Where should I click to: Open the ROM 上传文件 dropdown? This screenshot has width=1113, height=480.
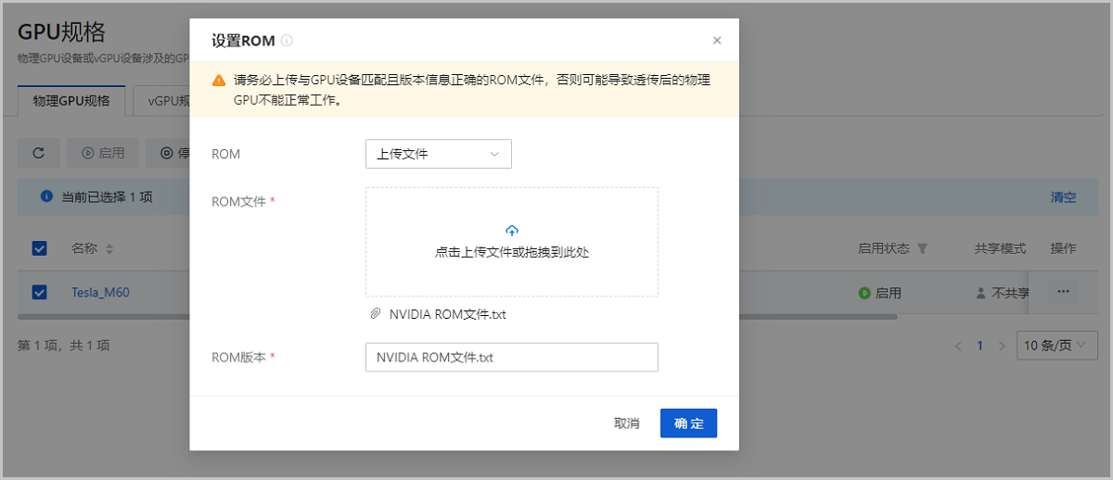[438, 154]
